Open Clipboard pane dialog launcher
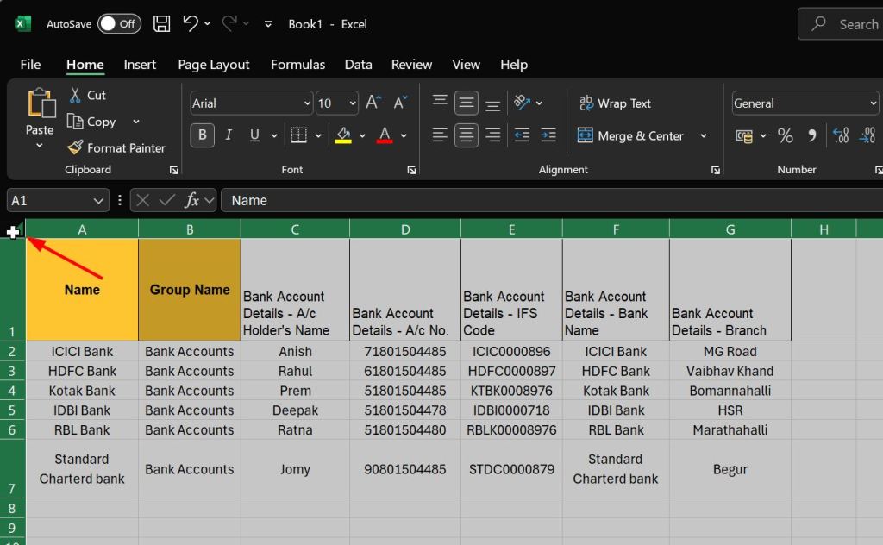The image size is (883, 545). [x=174, y=170]
